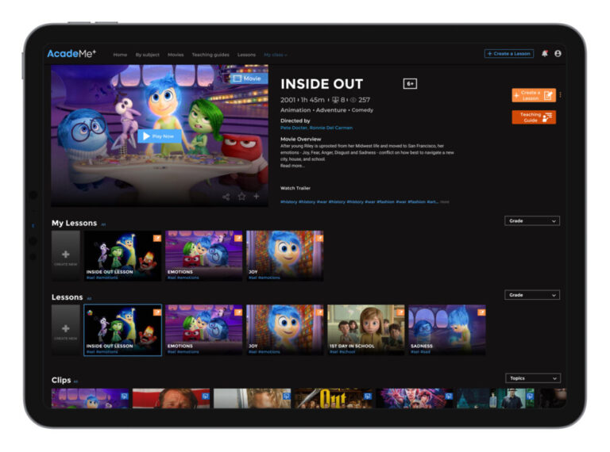Expand the My class menu
This screenshot has height=452, width=610.
pos(276,55)
